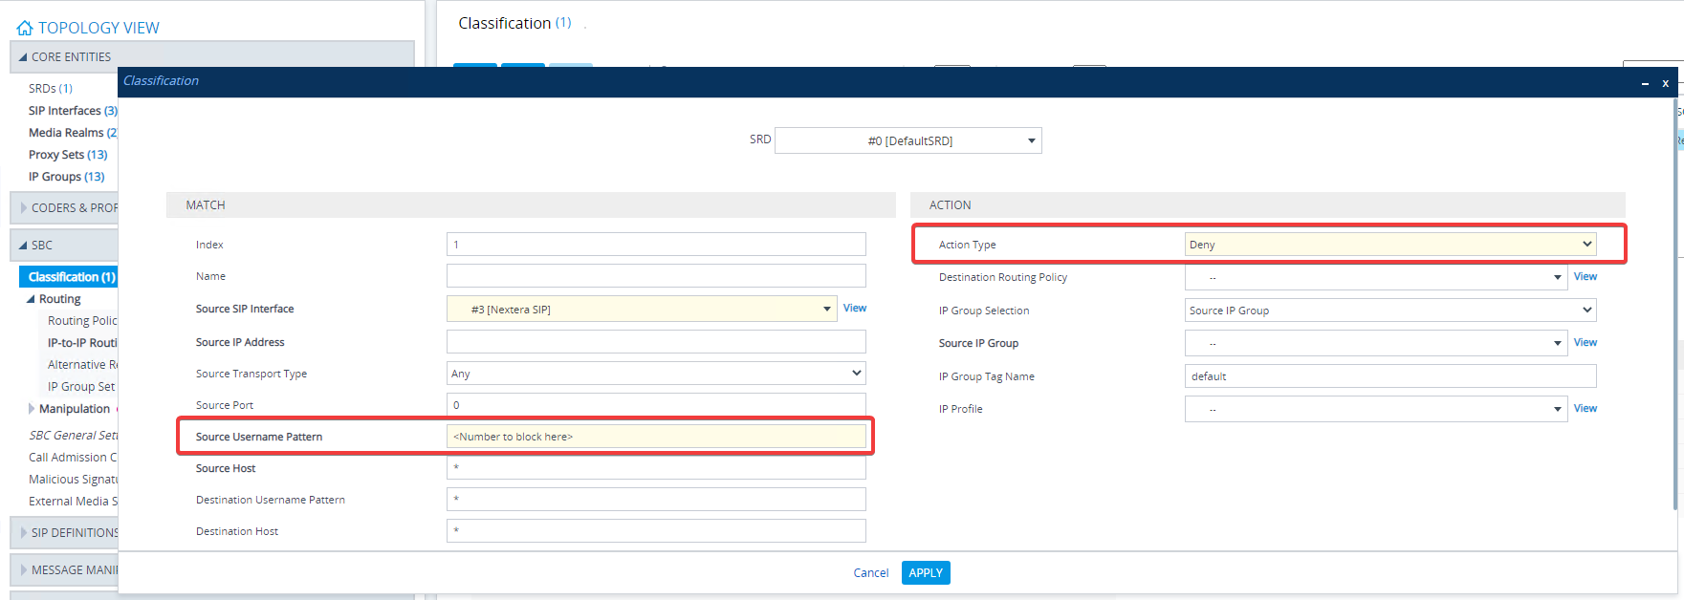Expand the SIP Definitions section
1684x600 pixels.
click(24, 533)
